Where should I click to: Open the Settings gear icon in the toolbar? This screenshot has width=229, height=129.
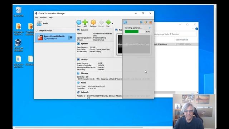93,22
